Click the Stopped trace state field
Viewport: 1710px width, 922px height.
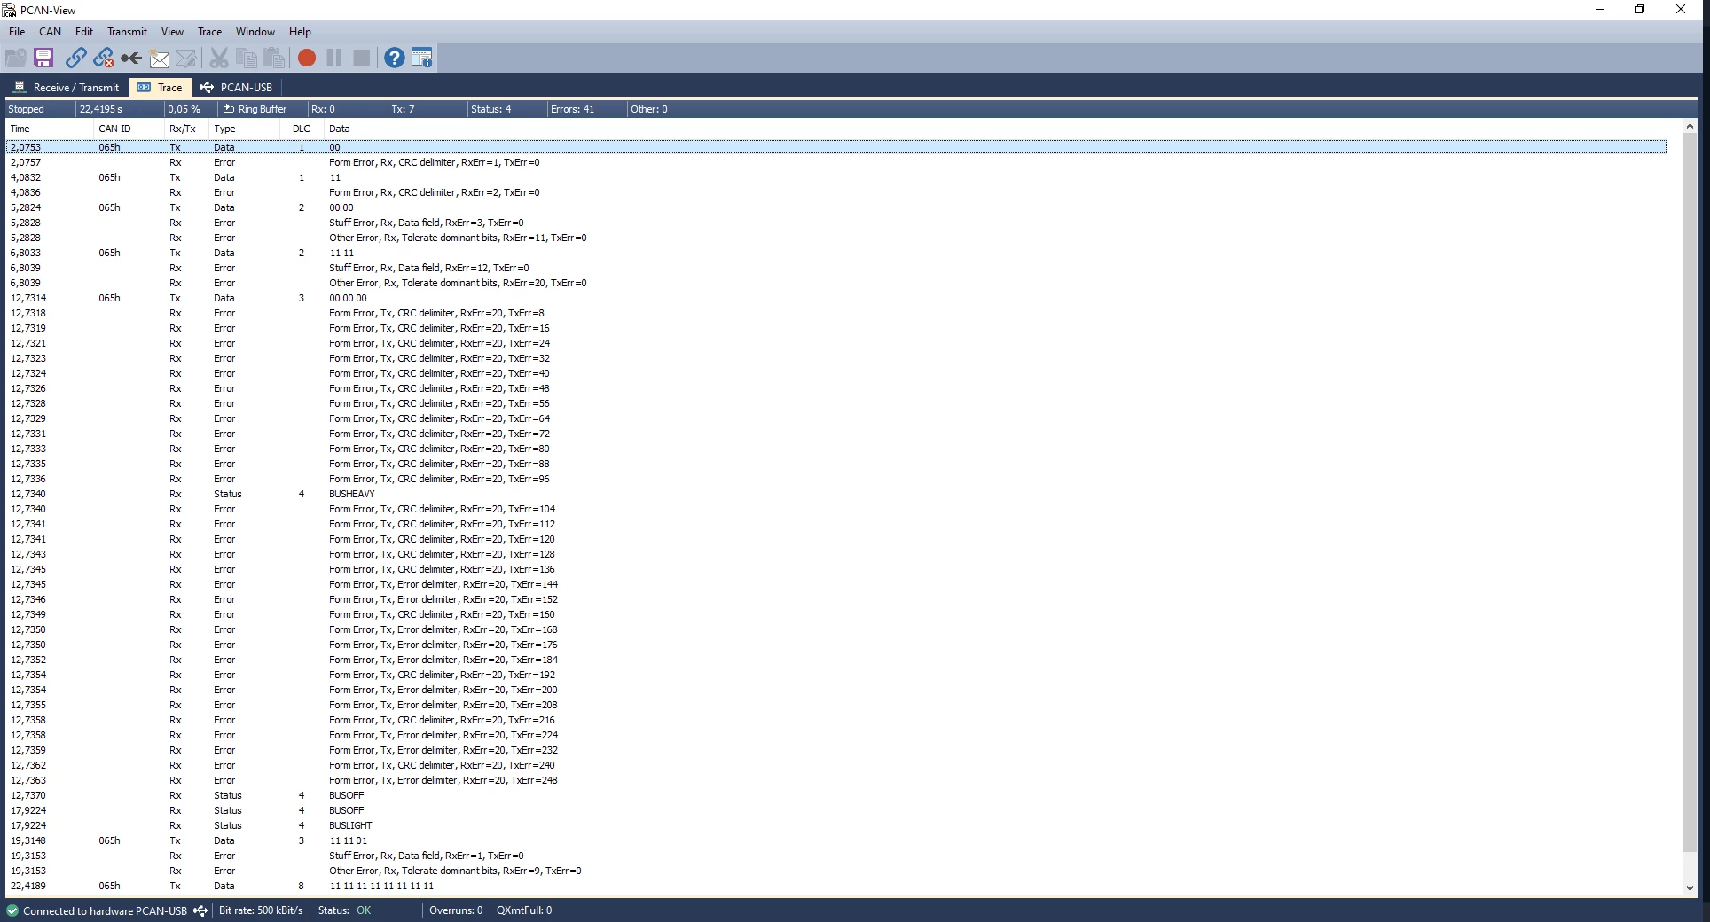coord(39,109)
